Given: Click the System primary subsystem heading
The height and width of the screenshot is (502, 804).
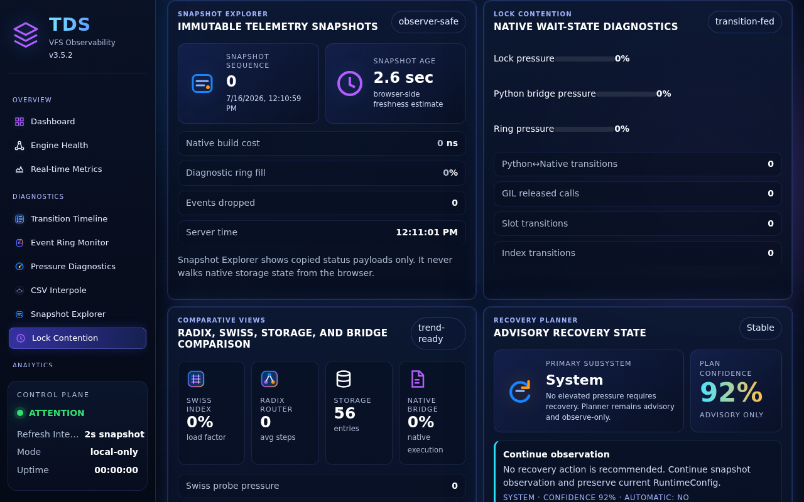Looking at the screenshot, I should pyautogui.click(x=574, y=380).
